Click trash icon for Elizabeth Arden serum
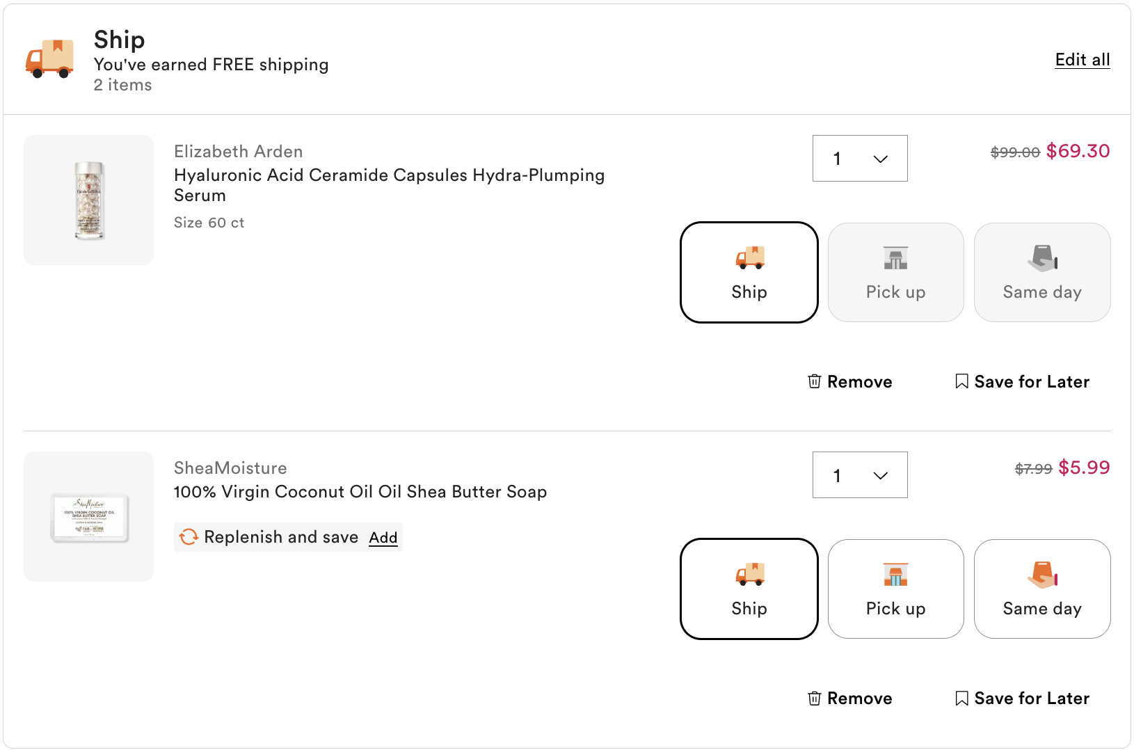Screen dimensions: 1134x750 (814, 381)
